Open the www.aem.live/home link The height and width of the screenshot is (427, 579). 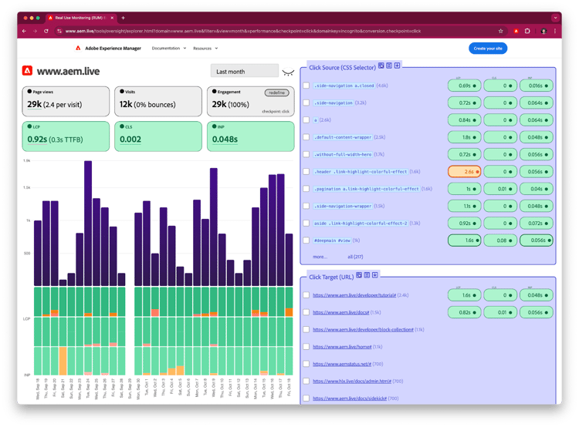(342, 347)
